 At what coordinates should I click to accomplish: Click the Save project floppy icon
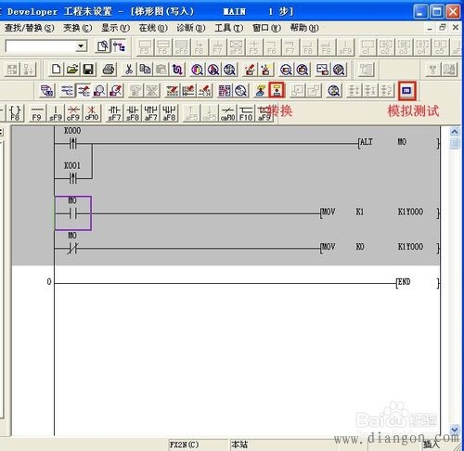pos(88,69)
